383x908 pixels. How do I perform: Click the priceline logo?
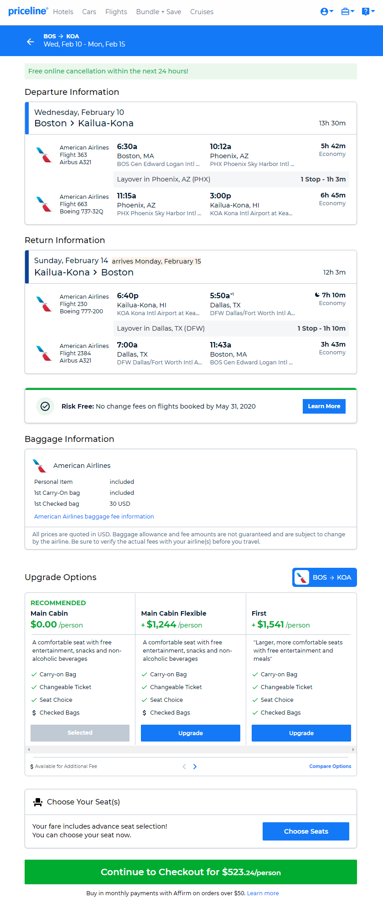tap(28, 11)
